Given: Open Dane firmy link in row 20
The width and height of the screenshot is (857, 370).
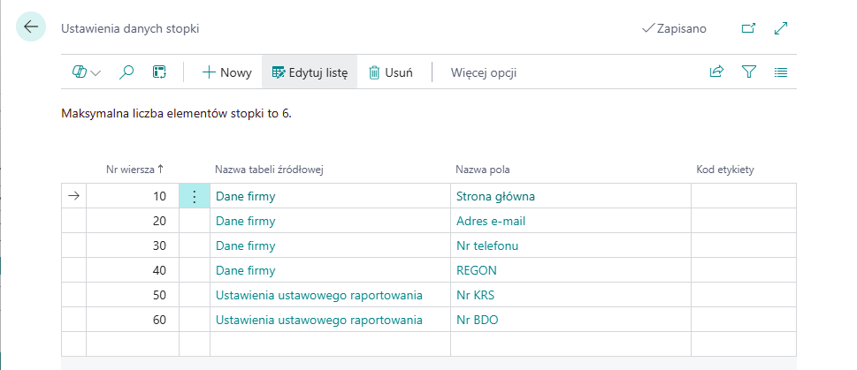Looking at the screenshot, I should pos(245,221).
